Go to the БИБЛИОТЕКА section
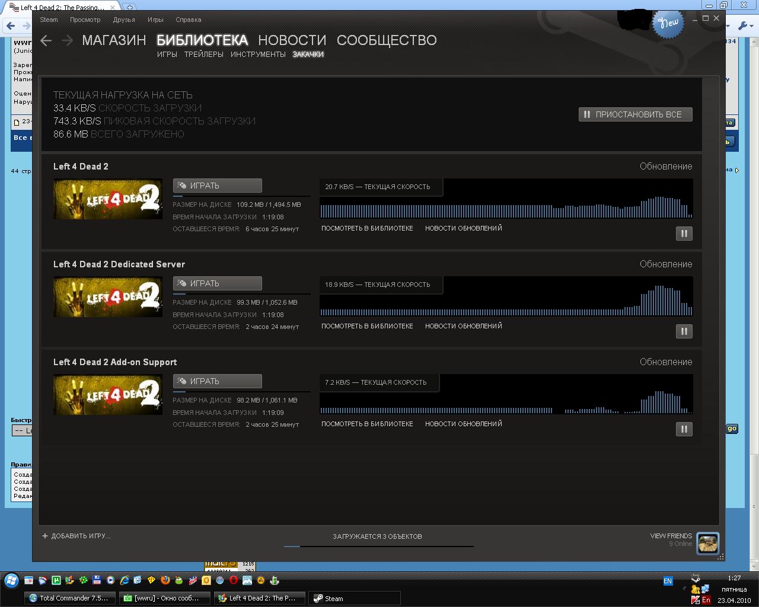This screenshot has width=759, height=607. pyautogui.click(x=202, y=40)
